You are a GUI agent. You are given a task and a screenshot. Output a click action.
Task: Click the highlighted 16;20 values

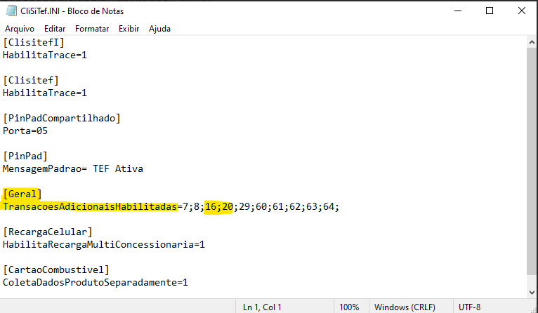pos(219,207)
